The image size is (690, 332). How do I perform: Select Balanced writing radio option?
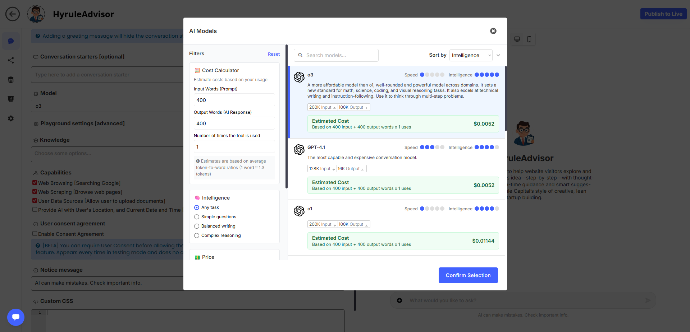(x=197, y=226)
